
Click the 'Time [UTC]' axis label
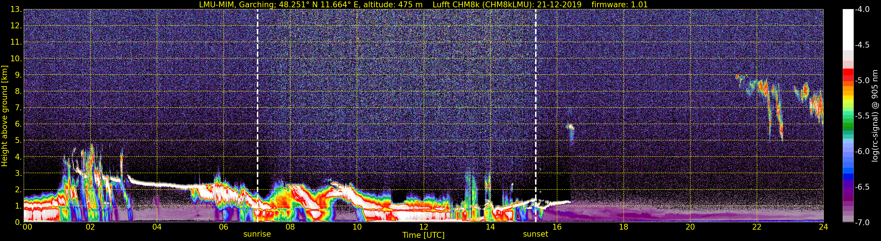423,235
